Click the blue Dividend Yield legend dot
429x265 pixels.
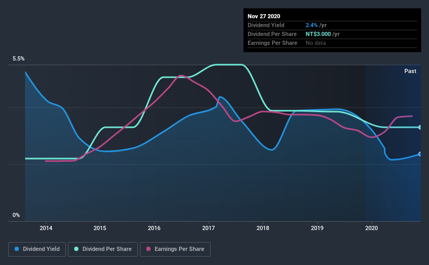coord(17,249)
